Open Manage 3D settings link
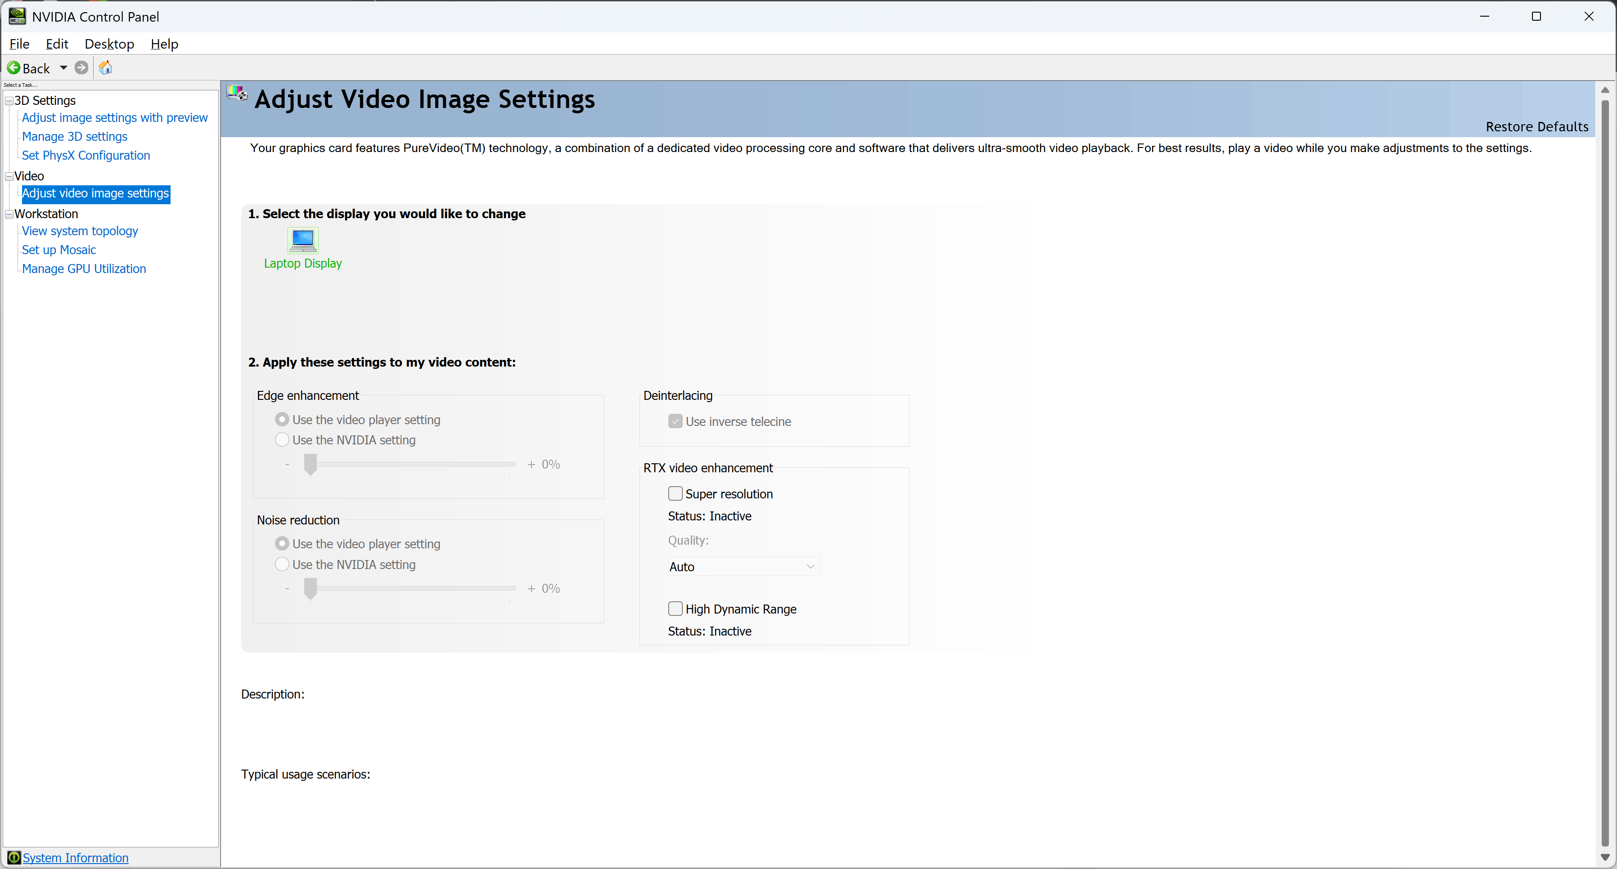1617x869 pixels. point(75,137)
